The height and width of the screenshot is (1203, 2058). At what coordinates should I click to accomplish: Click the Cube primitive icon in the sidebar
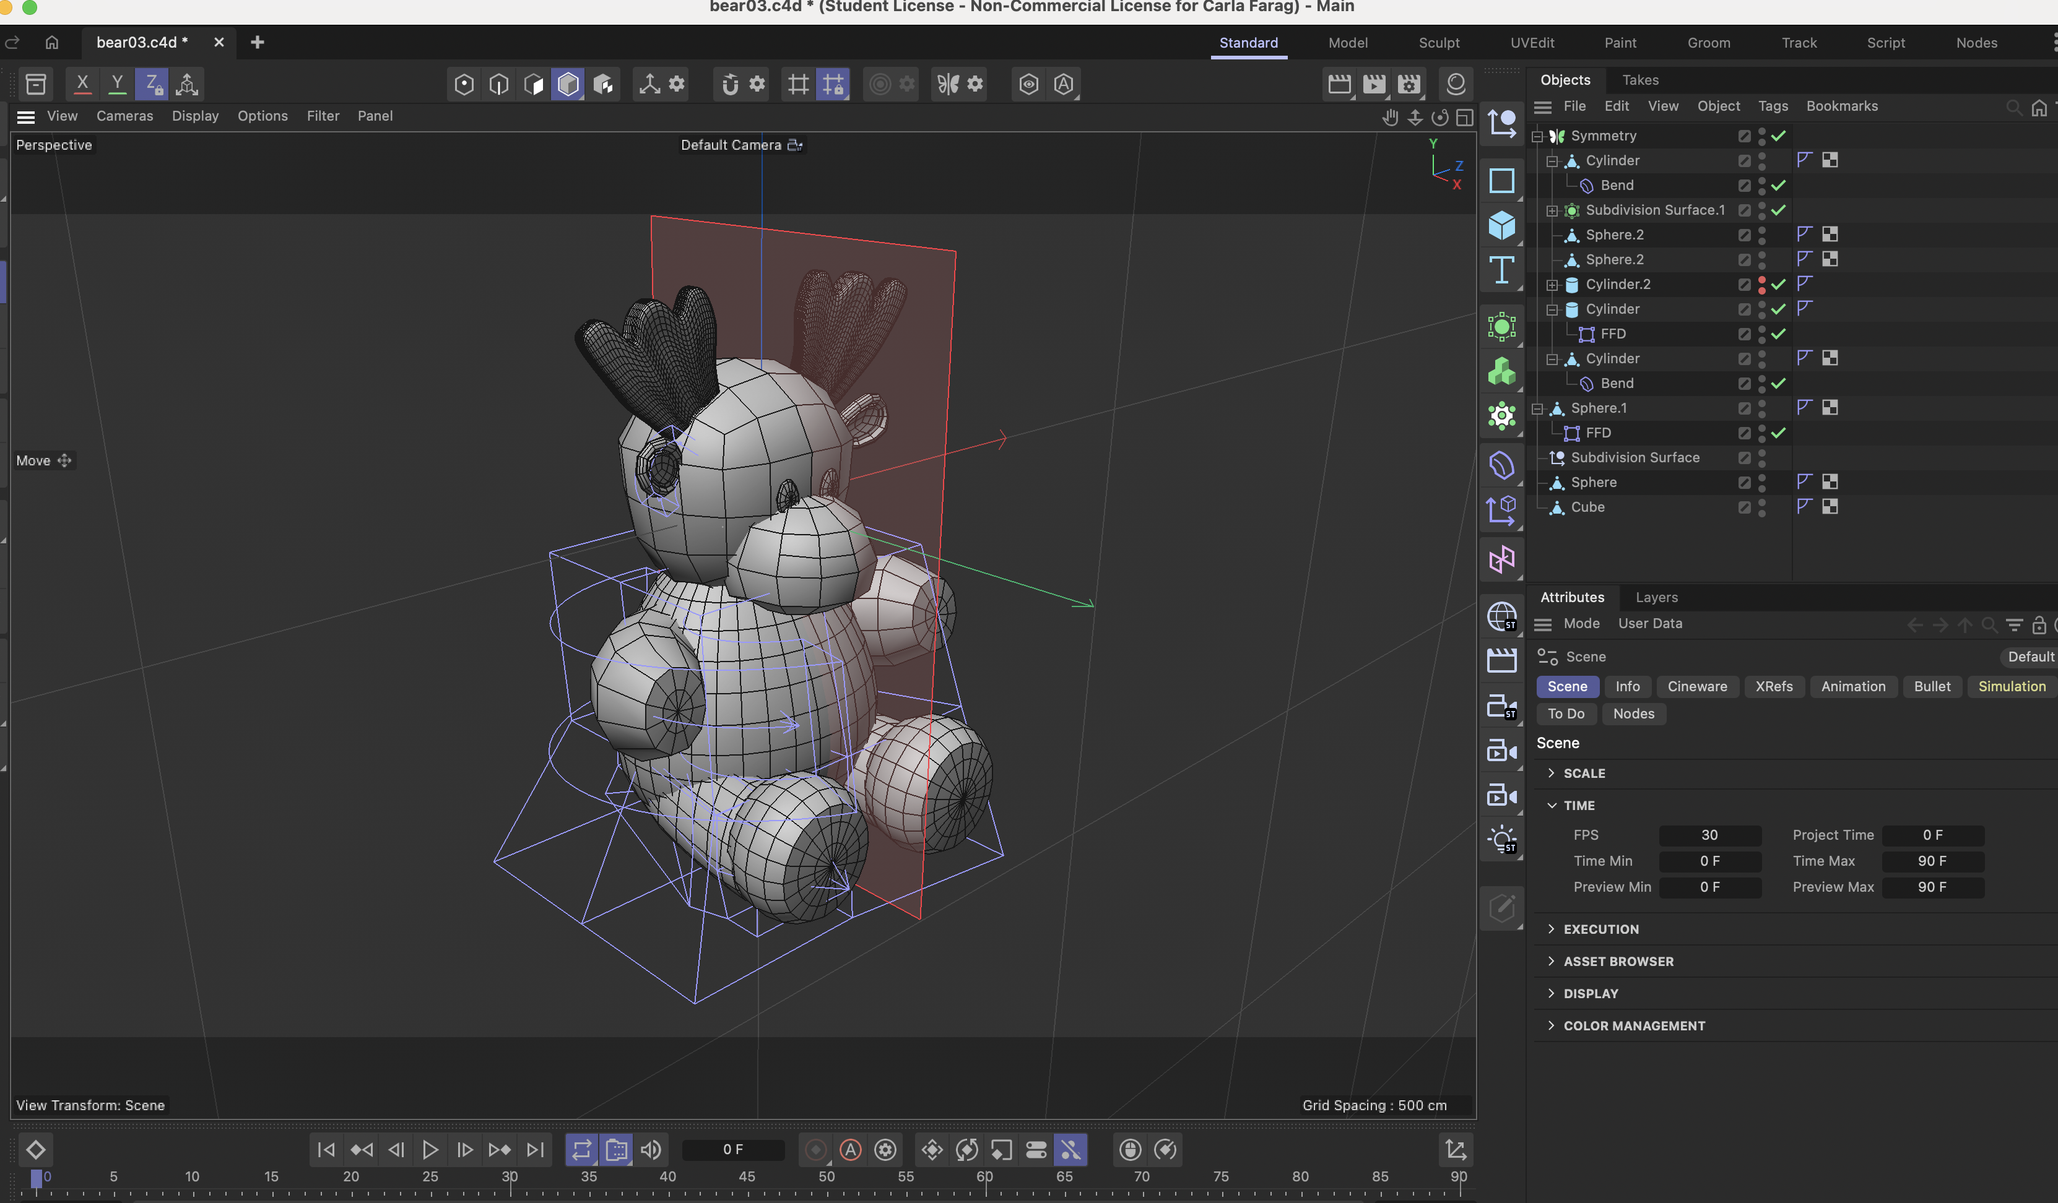click(x=1501, y=225)
